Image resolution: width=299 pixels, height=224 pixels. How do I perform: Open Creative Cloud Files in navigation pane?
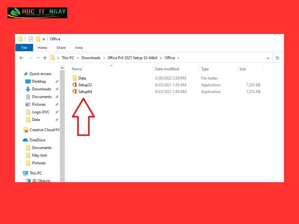(44, 130)
